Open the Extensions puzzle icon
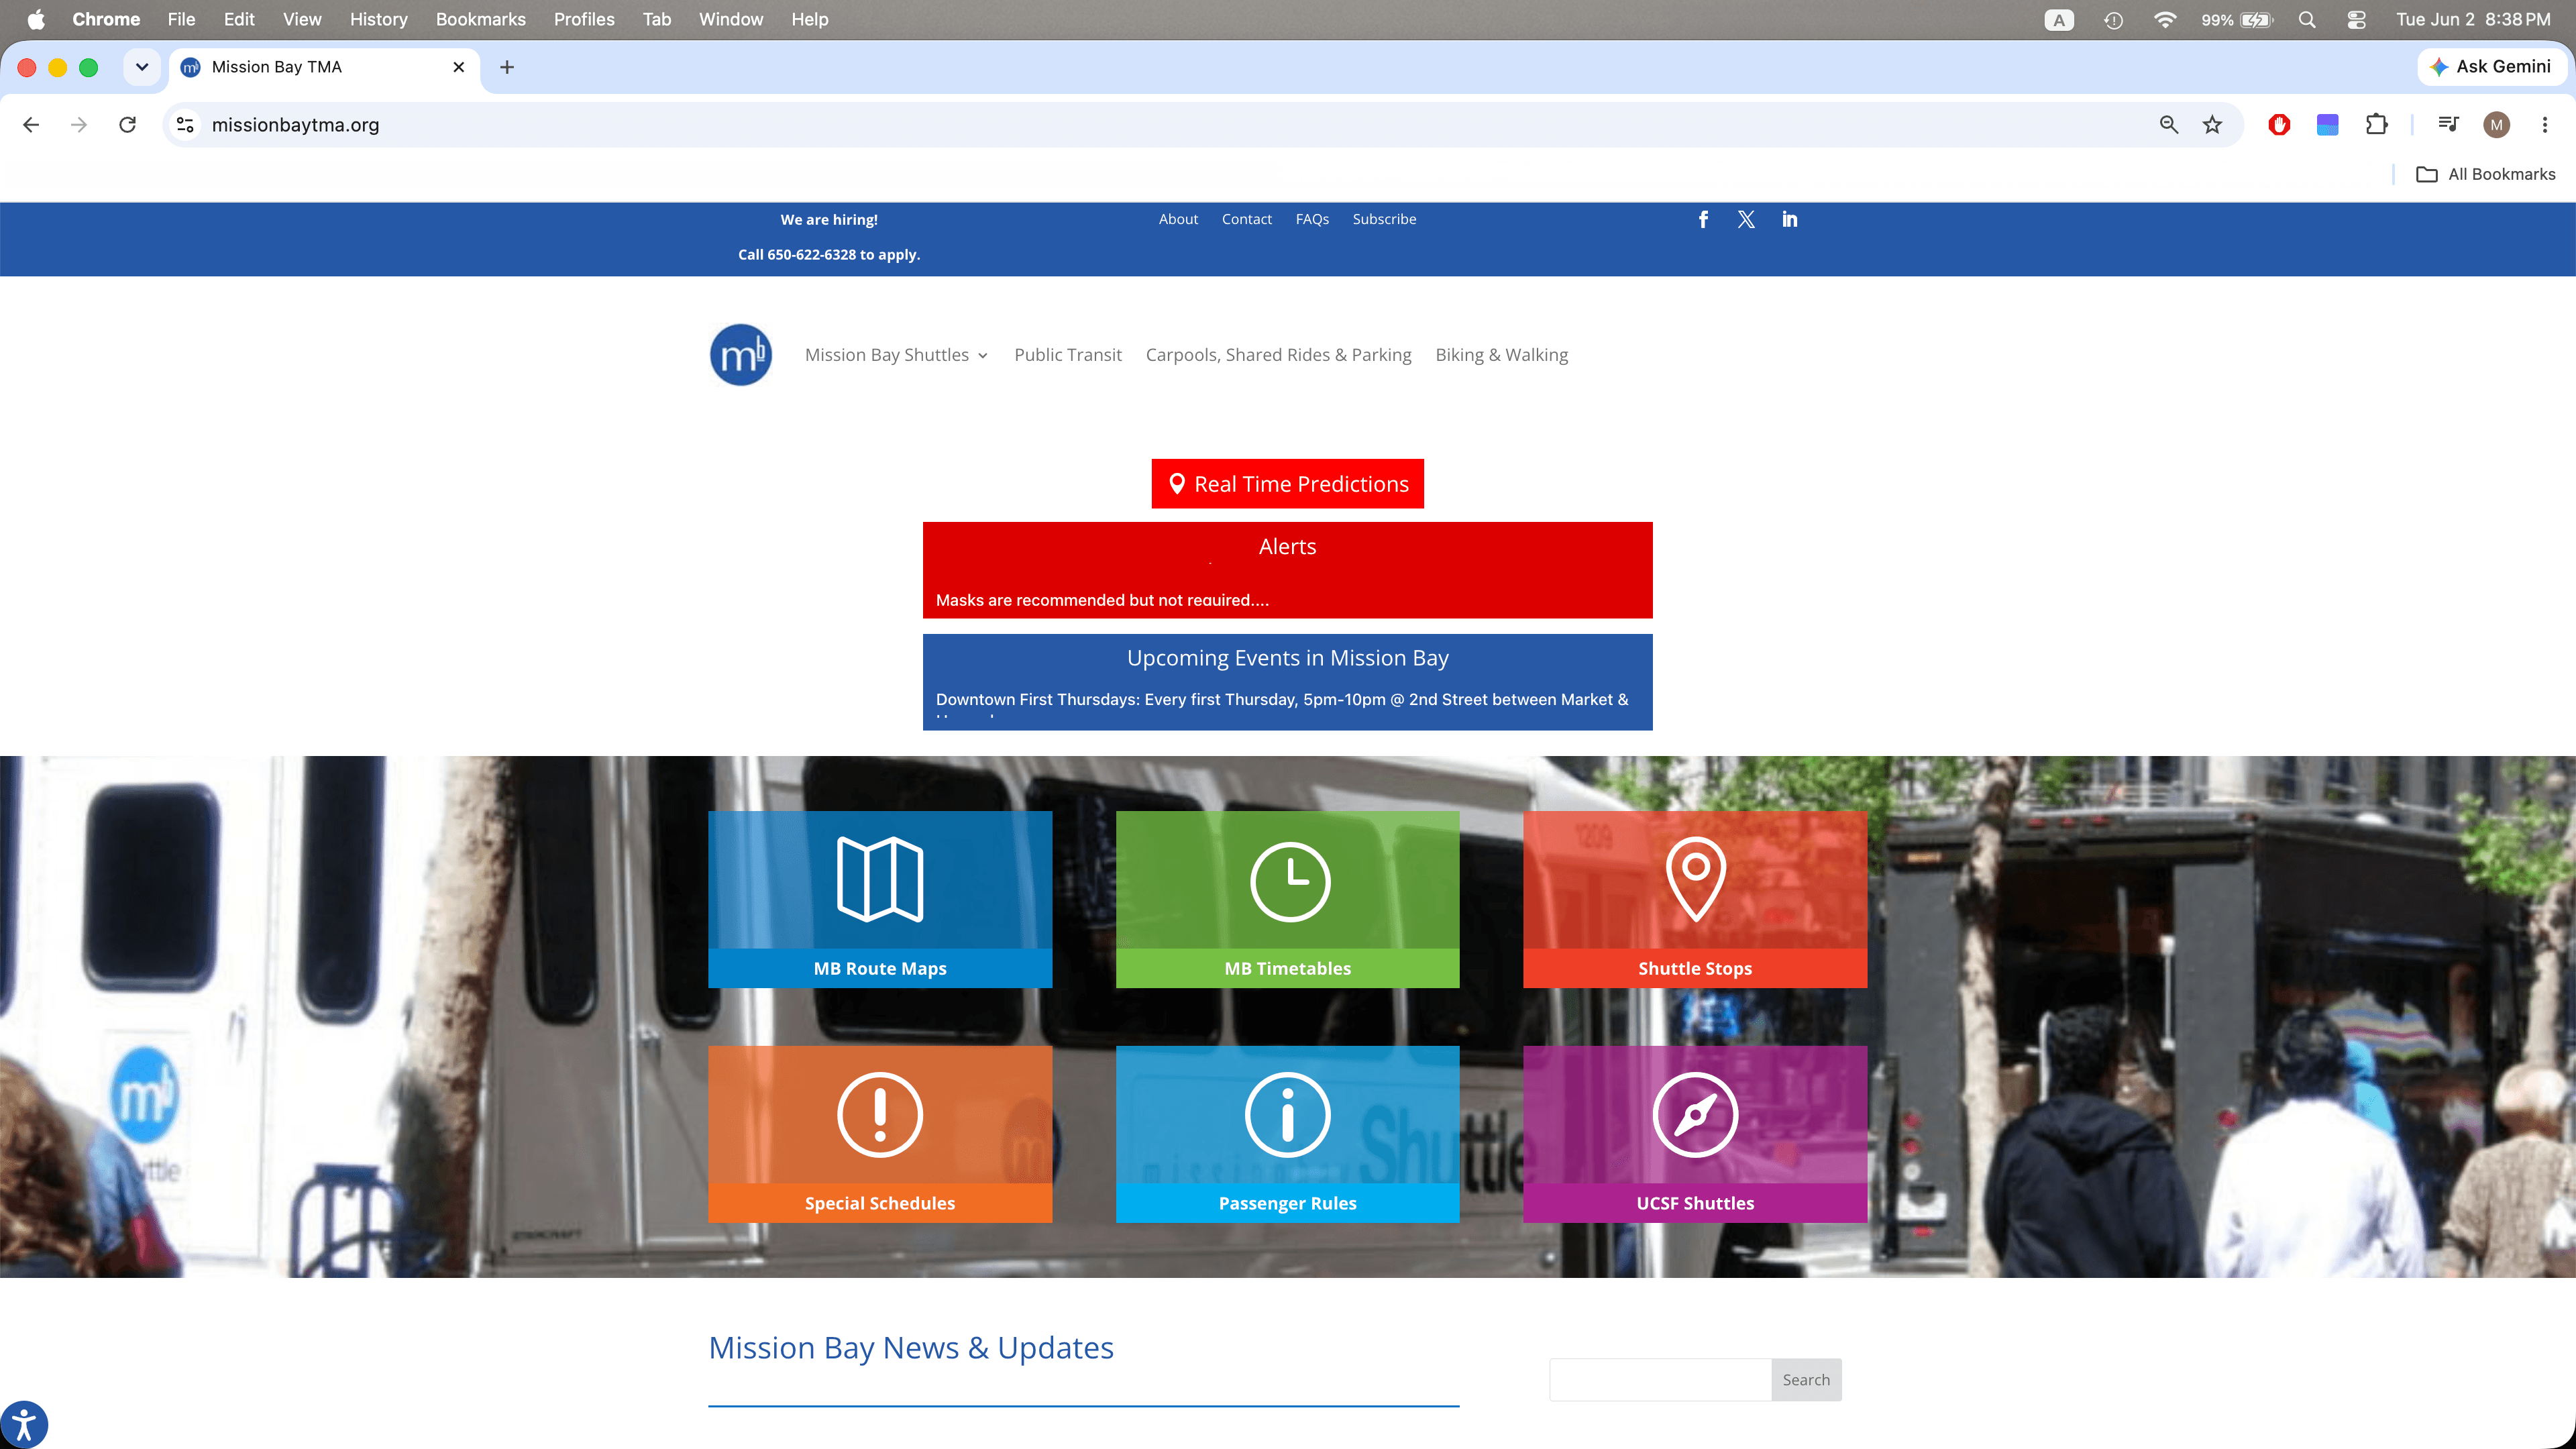Image resolution: width=2576 pixels, height=1449 pixels. coord(2376,125)
